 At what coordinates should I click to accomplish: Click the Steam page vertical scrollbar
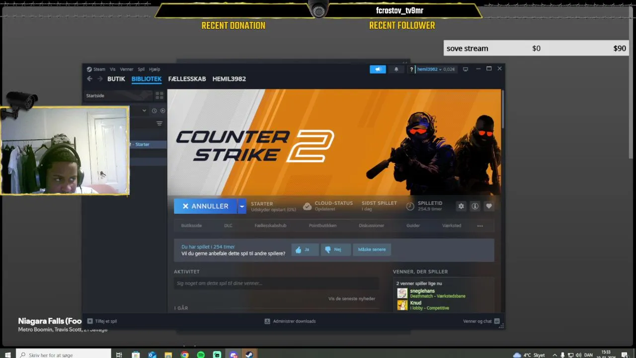pos(502,108)
